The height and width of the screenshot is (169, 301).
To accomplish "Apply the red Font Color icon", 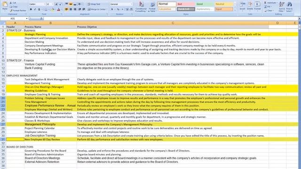I will [58, 9].
